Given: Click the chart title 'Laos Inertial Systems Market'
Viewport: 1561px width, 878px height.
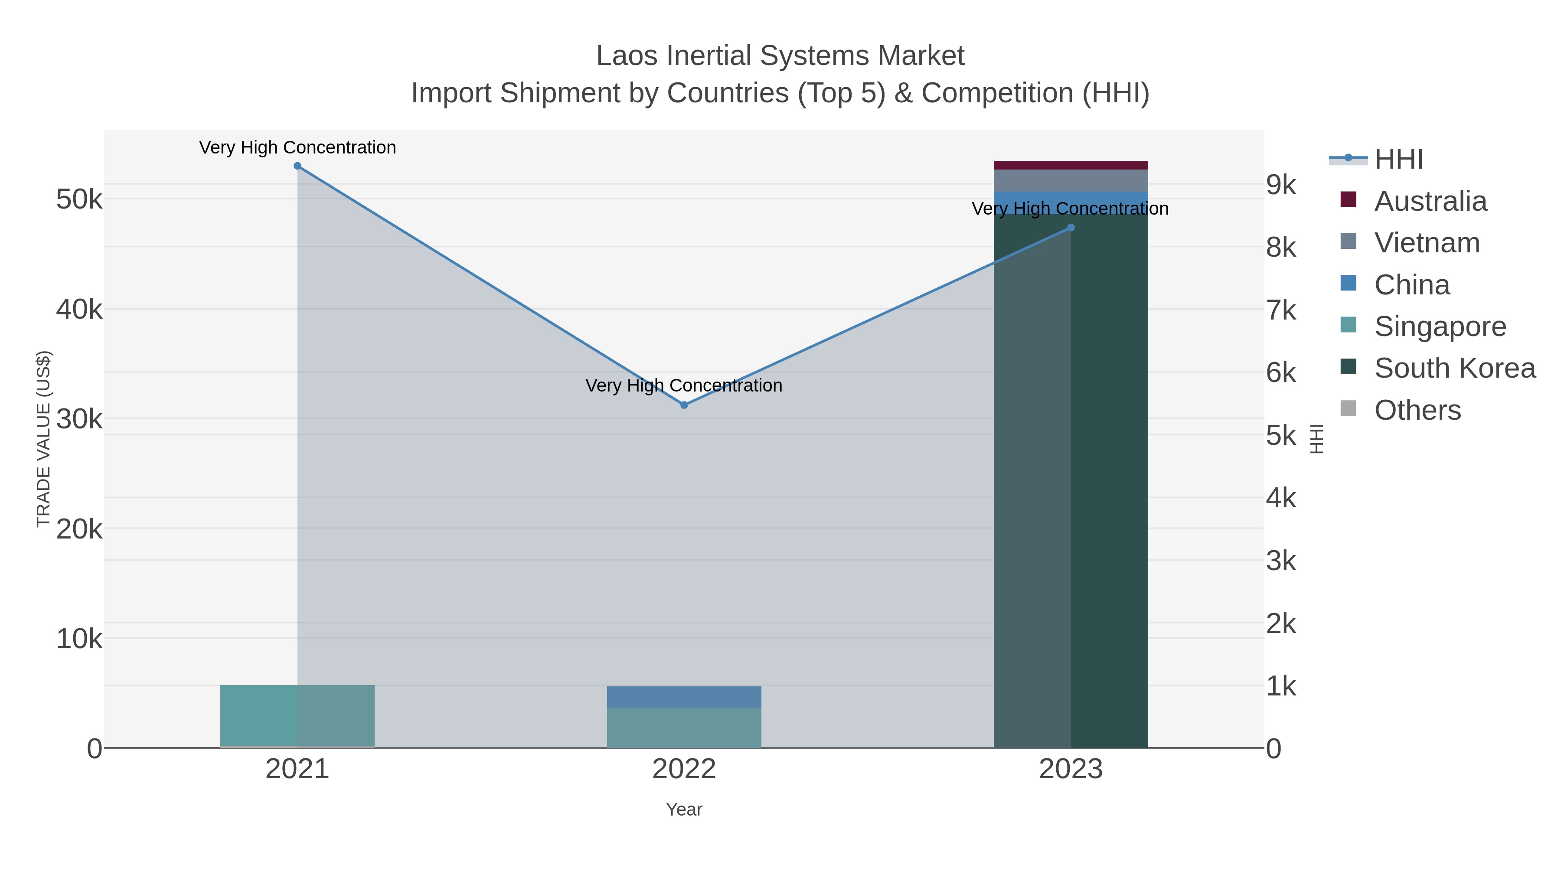Looking at the screenshot, I should click(780, 56).
